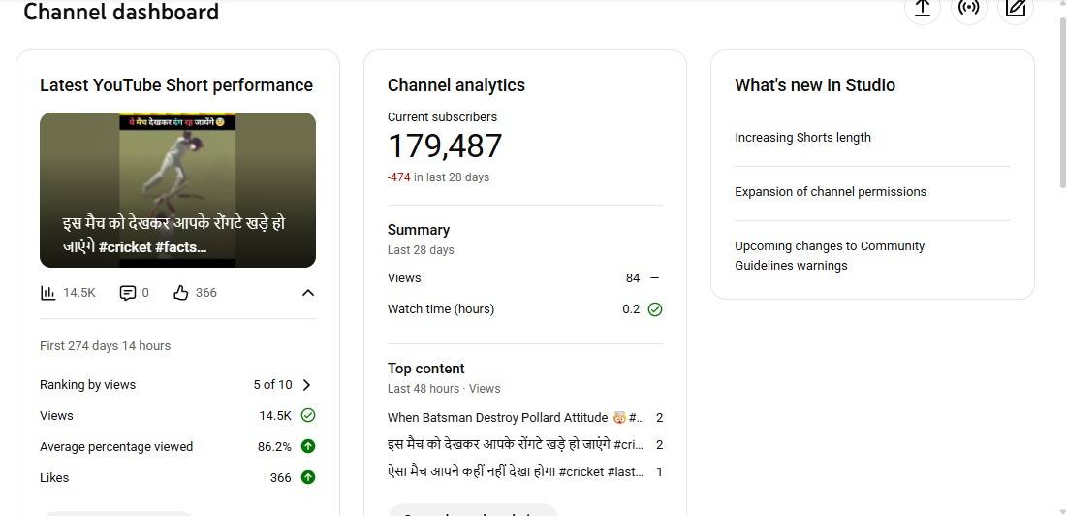Click green up arrow for Average percentage viewed
The height and width of the screenshot is (516, 1067).
[308, 446]
